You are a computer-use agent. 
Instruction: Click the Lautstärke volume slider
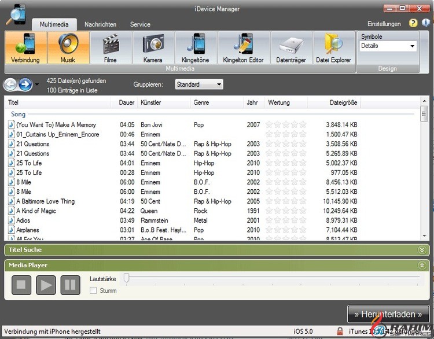pyautogui.click(x=272, y=279)
